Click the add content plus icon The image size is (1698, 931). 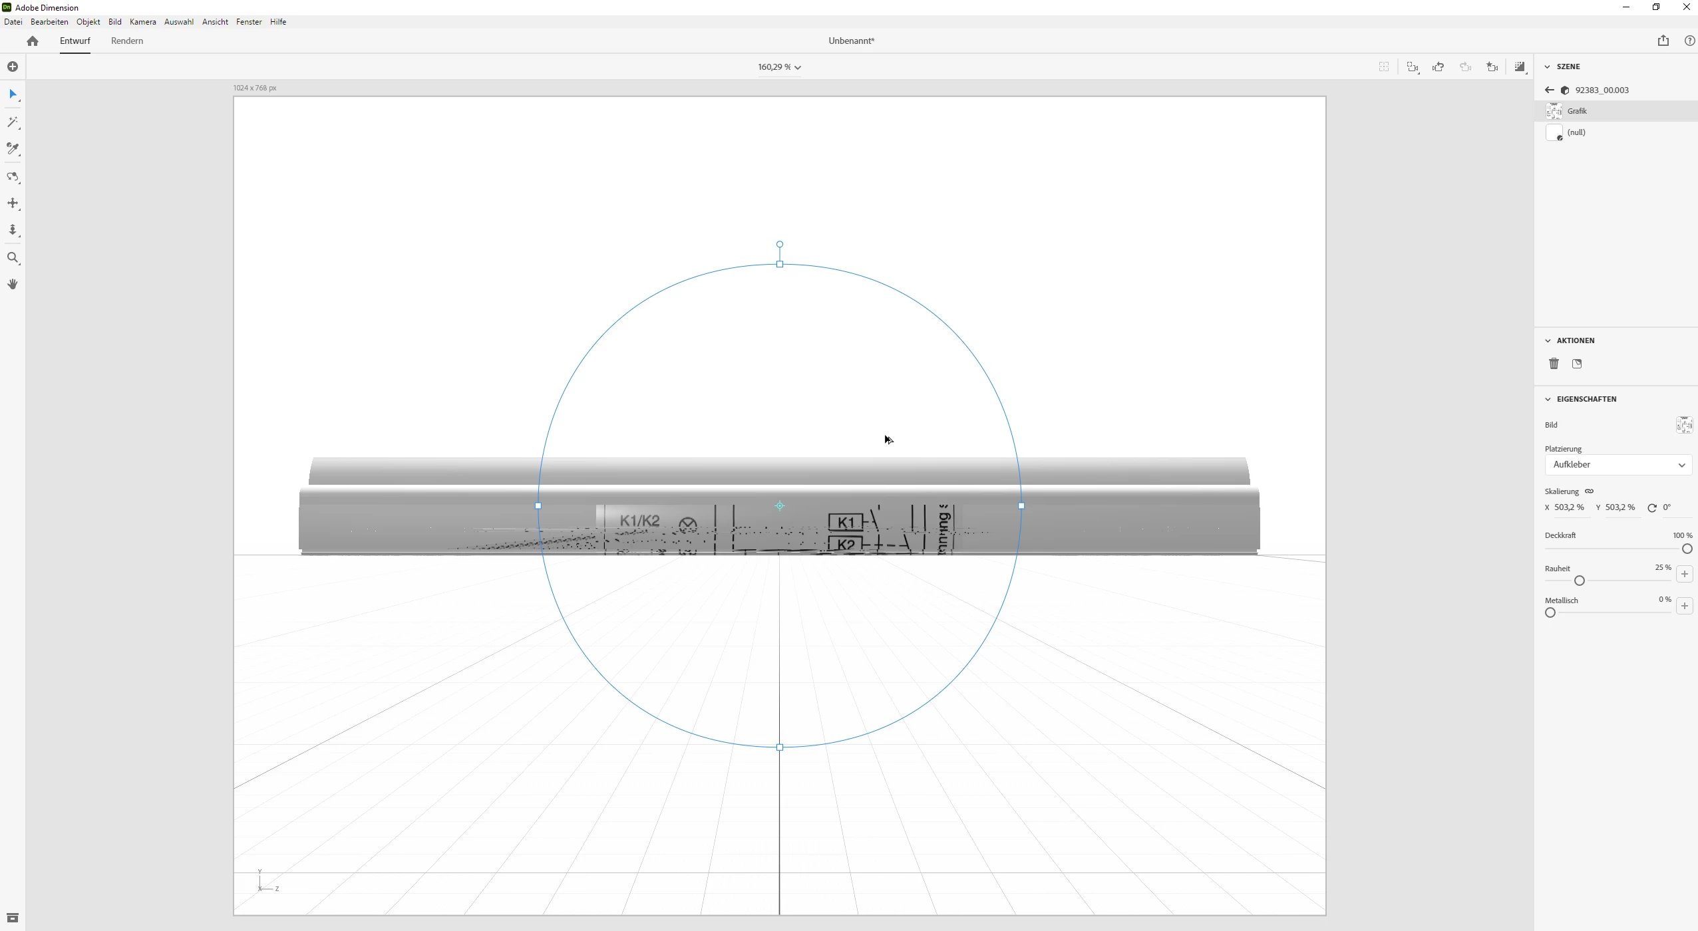13,66
